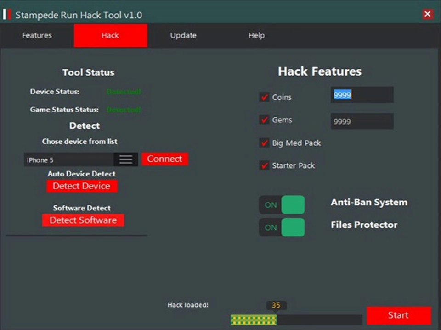Click the Connect button
This screenshot has width=441, height=330.
tap(165, 159)
